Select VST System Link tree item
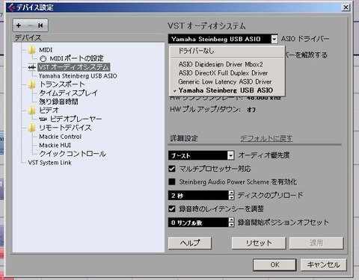This screenshot has width=359, height=280. click(49, 163)
